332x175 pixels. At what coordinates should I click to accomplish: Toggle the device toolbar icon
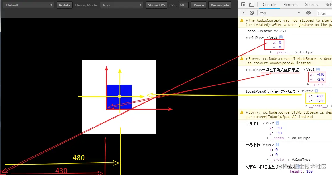[251, 4]
